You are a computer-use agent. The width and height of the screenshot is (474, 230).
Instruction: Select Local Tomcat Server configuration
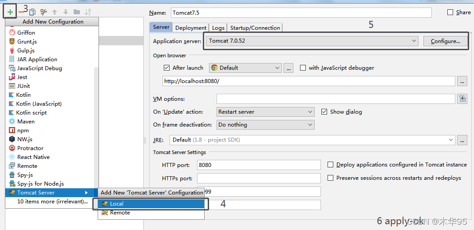tap(150, 204)
